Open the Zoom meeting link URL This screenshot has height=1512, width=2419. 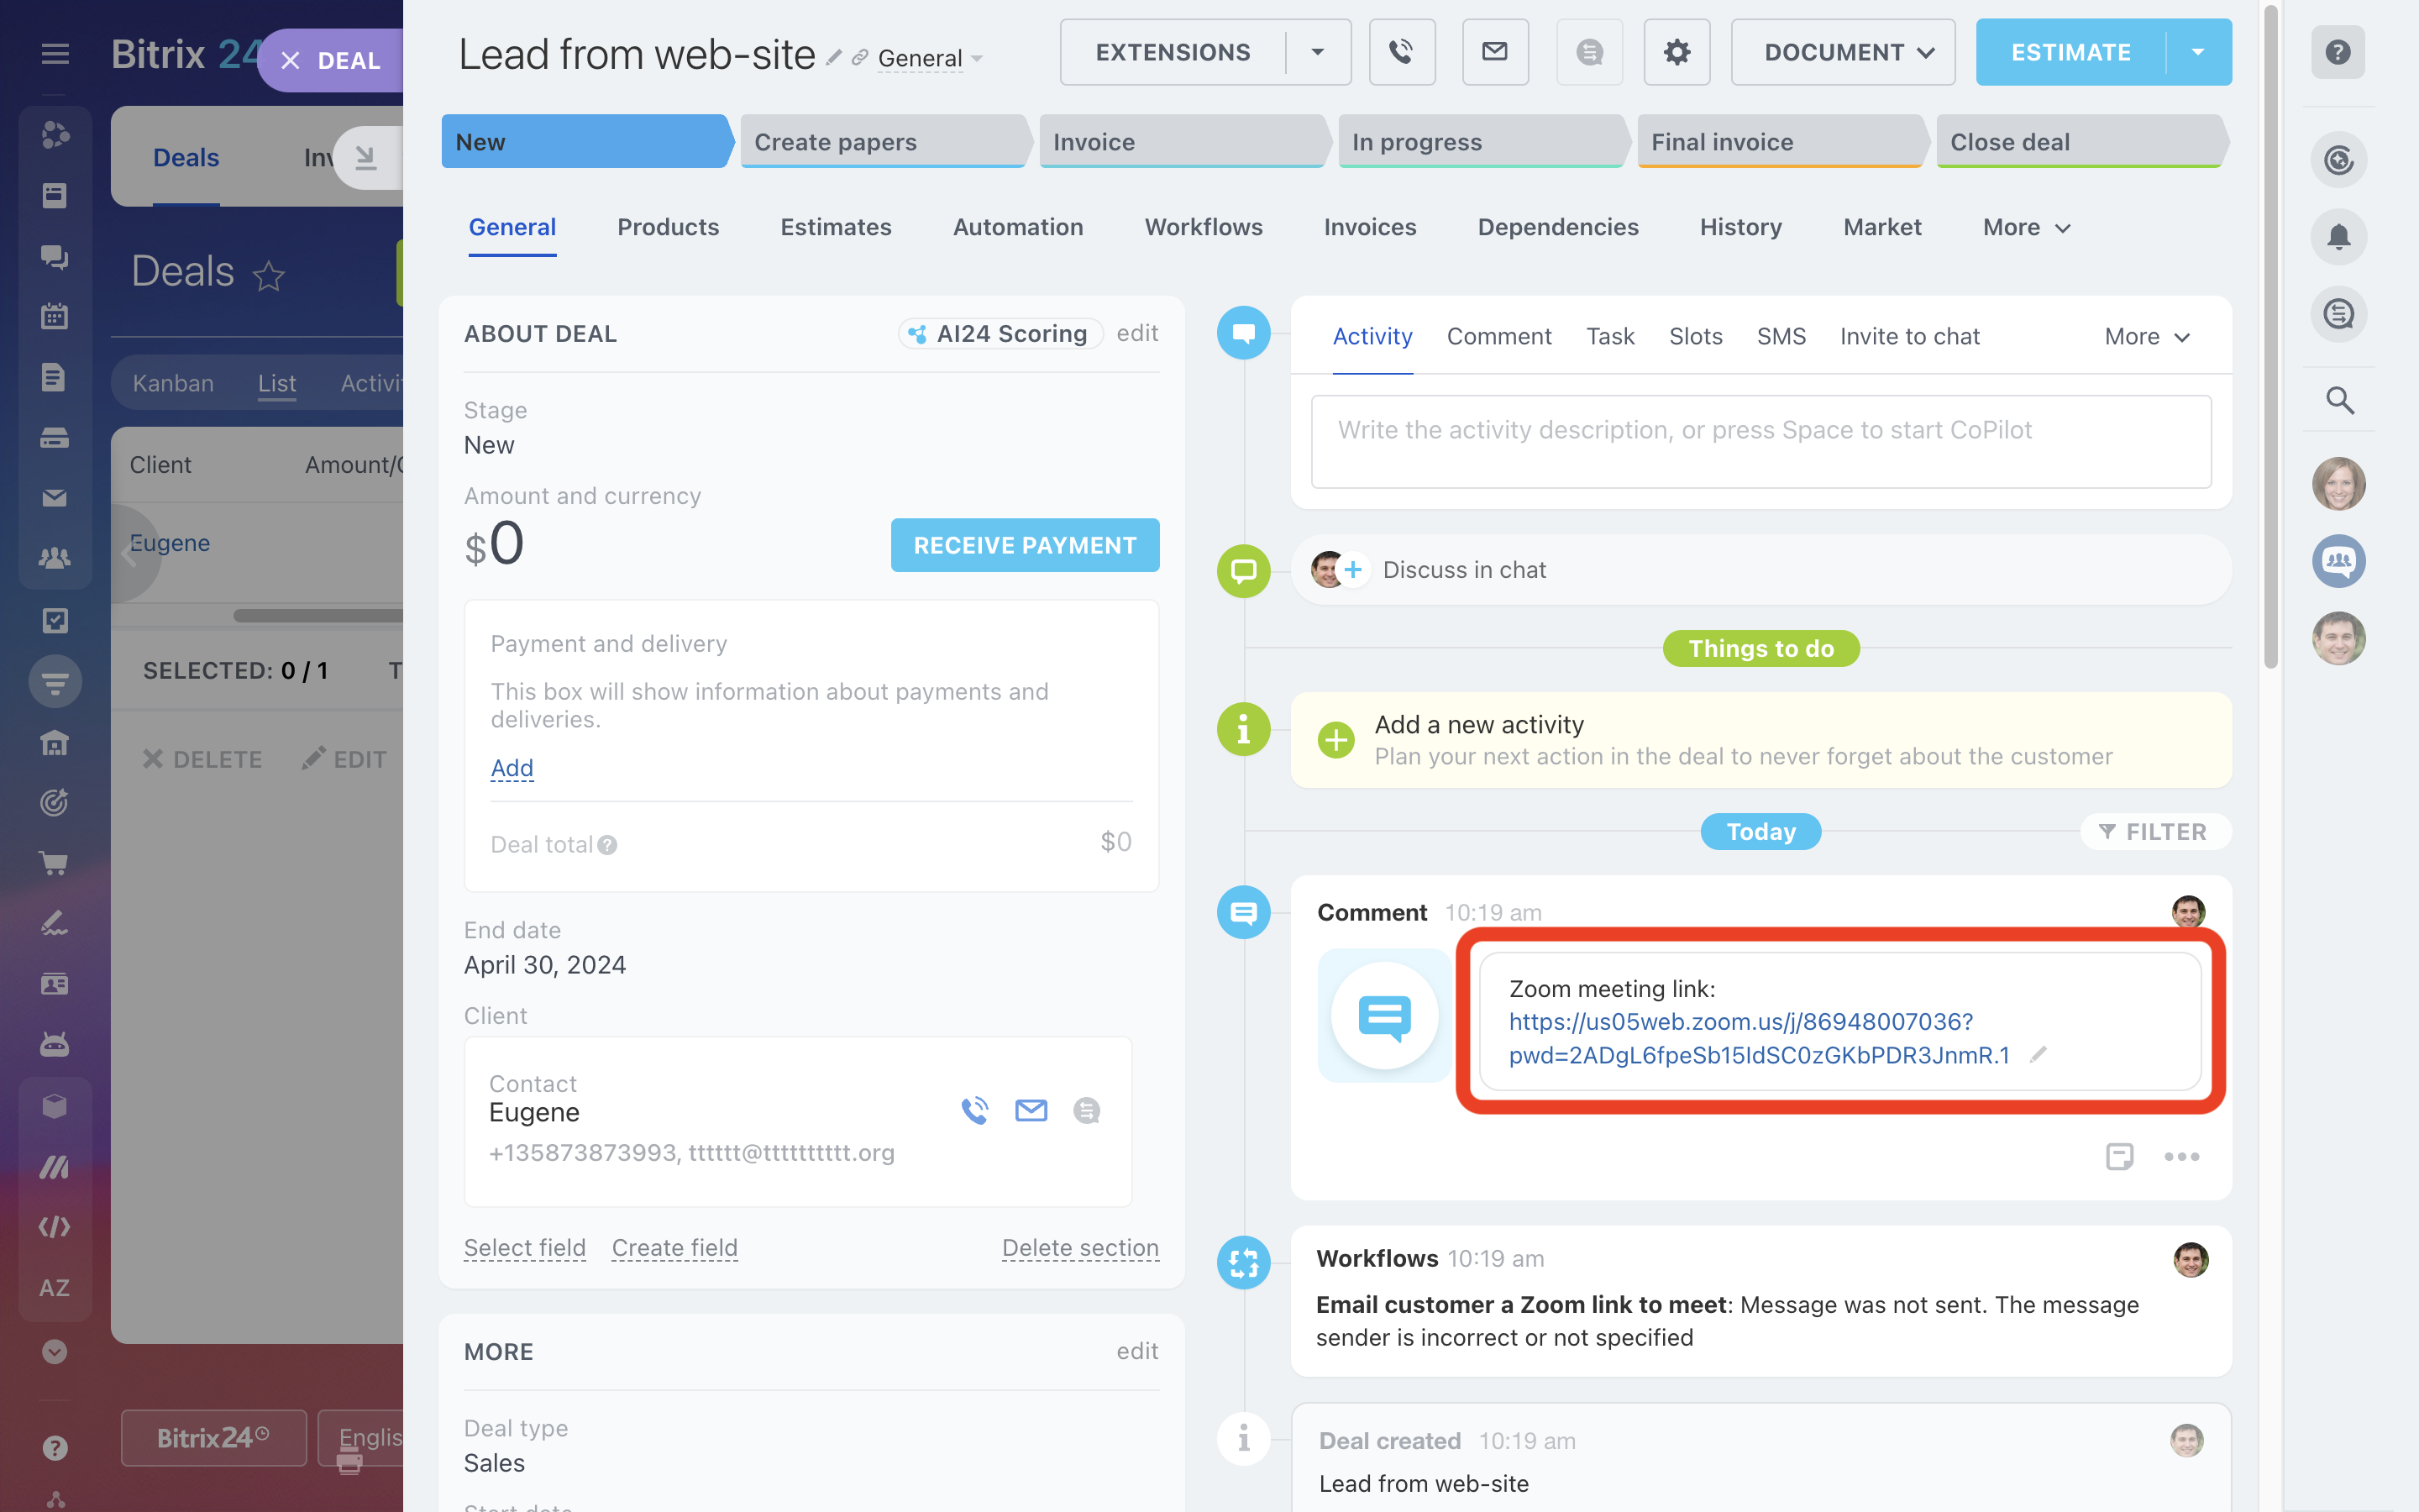click(1740, 1022)
